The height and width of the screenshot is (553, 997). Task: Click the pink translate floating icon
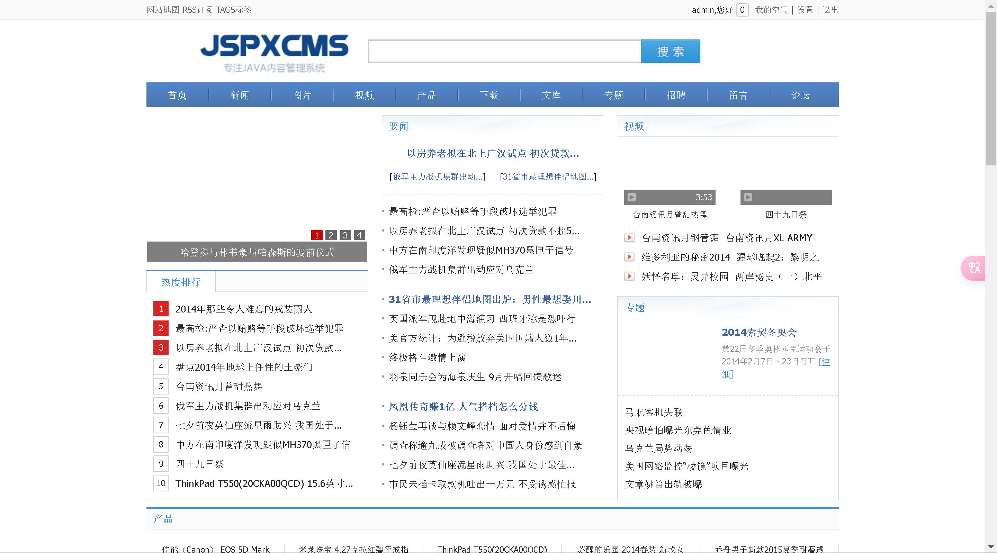tap(974, 268)
